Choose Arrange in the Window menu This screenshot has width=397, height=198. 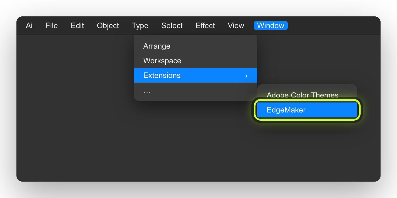coord(196,46)
